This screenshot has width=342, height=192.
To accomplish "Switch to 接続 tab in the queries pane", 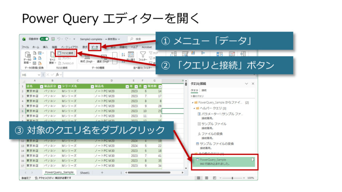I will [x=204, y=90].
